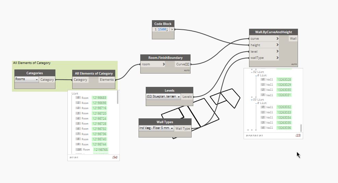Click wall ID 13263029
Image resolution: width=338 pixels, height=183 pixels.
(x=284, y=85)
